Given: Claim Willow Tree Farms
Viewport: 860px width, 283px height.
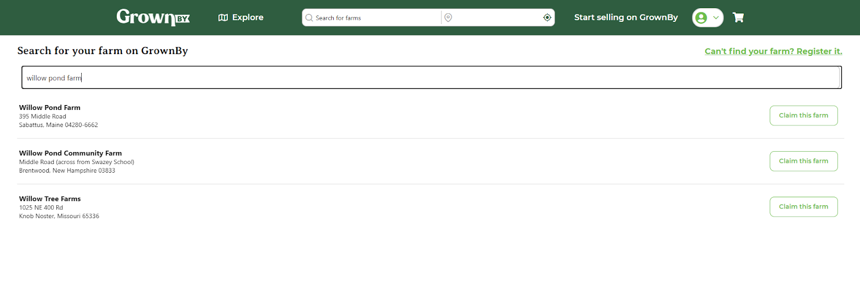Looking at the screenshot, I should [x=804, y=207].
